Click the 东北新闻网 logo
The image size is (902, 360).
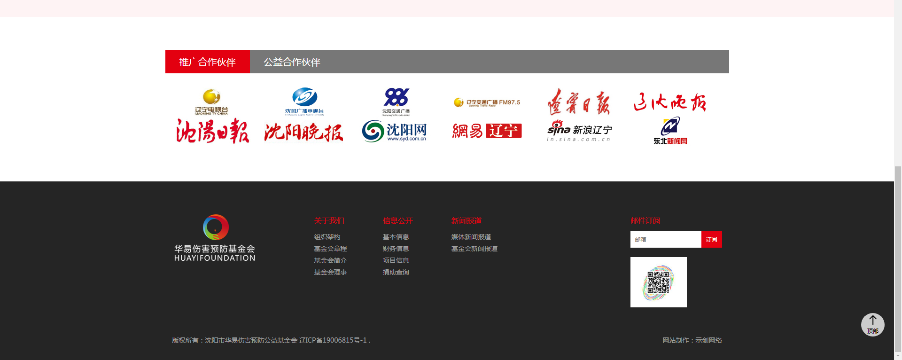670,131
